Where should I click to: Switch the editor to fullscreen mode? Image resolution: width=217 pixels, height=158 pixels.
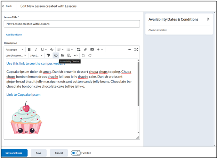click(136, 49)
